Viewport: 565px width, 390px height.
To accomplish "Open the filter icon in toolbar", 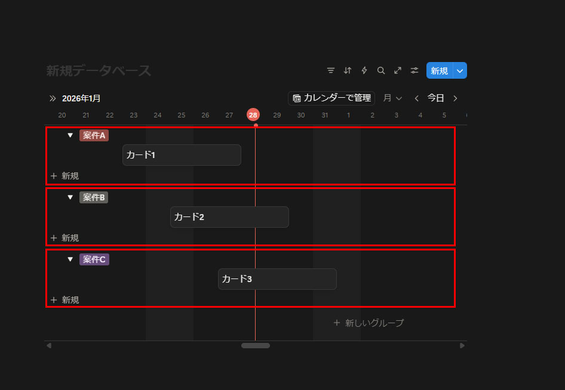I will [x=331, y=70].
